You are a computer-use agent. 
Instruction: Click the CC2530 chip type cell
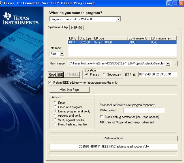click(85, 42)
